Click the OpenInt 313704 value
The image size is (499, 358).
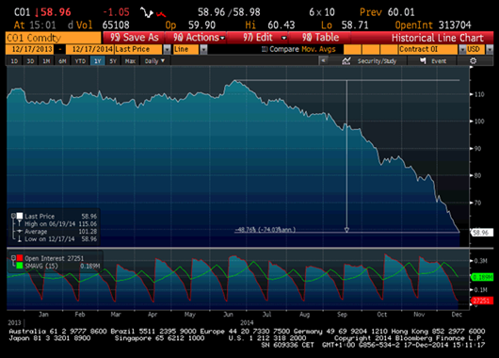click(455, 25)
